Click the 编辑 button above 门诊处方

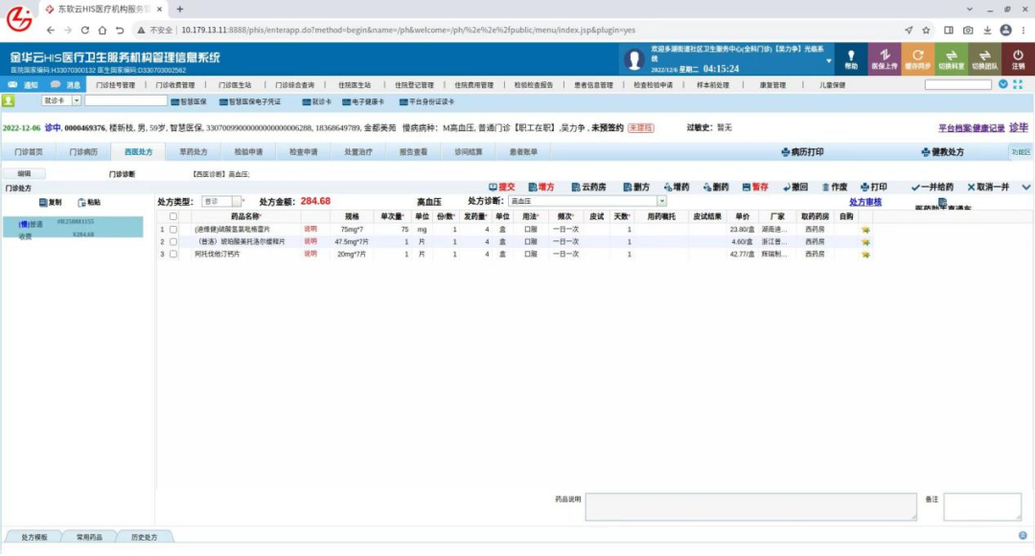coord(24,174)
